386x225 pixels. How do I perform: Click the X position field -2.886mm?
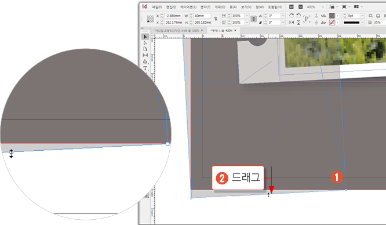[173, 16]
